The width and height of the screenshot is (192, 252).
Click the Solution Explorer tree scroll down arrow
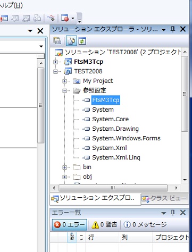point(185,180)
